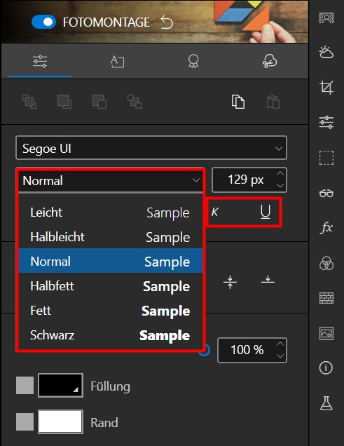This screenshot has height=446, width=344.
Task: Select Leicht font weight option
Action: pos(111,212)
